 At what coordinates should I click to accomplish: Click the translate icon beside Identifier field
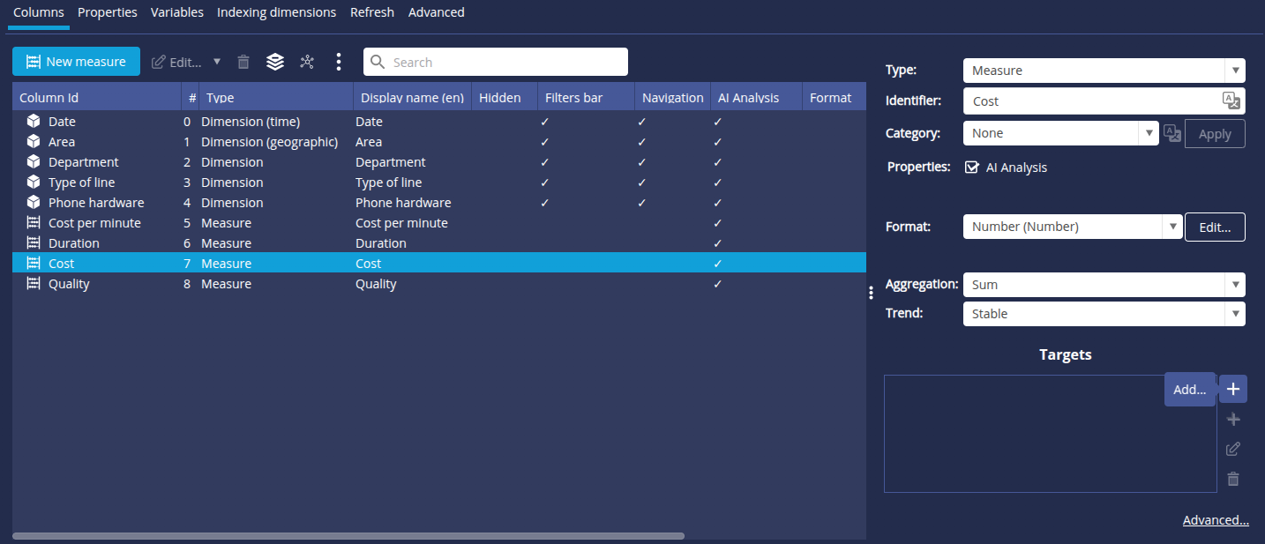click(x=1231, y=101)
